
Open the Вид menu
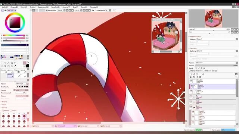click(x=75, y=7)
